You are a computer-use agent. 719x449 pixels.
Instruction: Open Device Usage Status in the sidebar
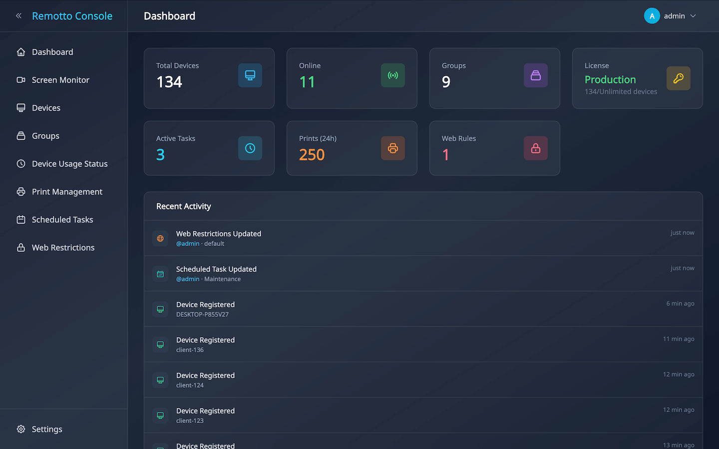click(x=69, y=164)
